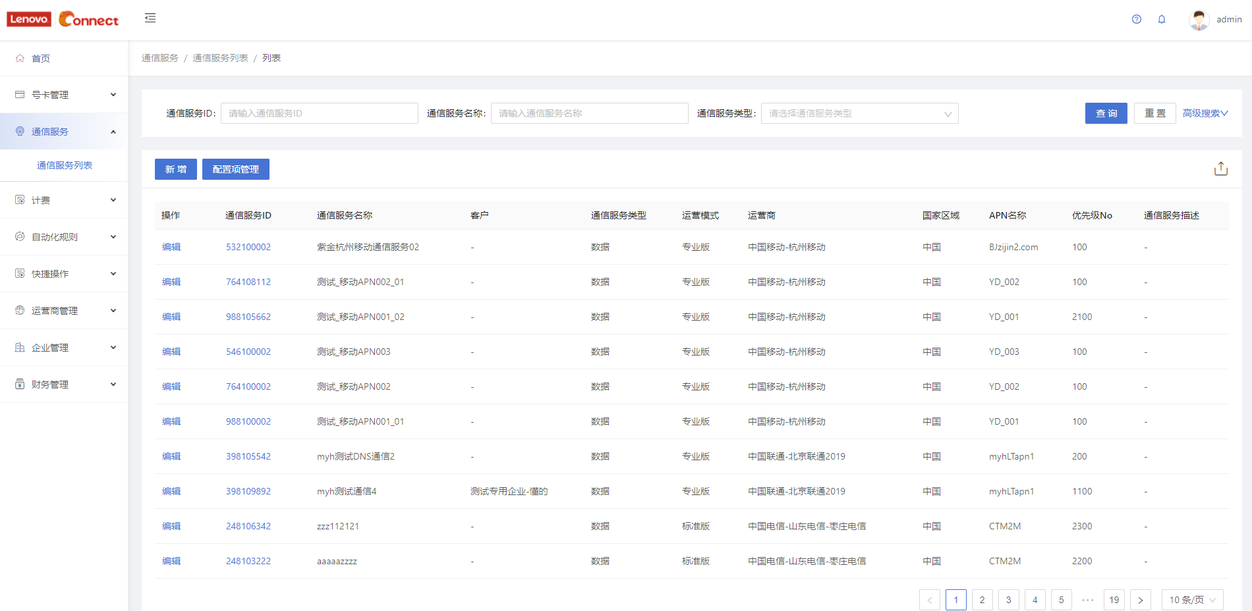This screenshot has width=1252, height=611.
Task: Open the help question mark icon
Action: pyautogui.click(x=1137, y=19)
